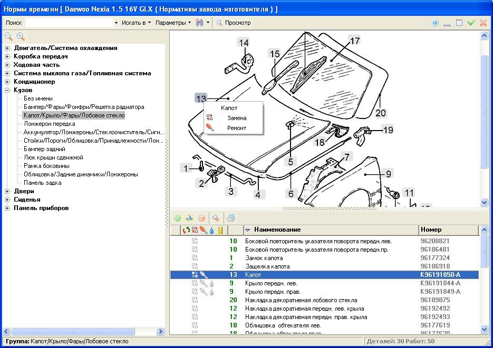Viewport: 493px width, 348px height.
Task: Open the Параметры dropdown
Action: click(x=173, y=23)
